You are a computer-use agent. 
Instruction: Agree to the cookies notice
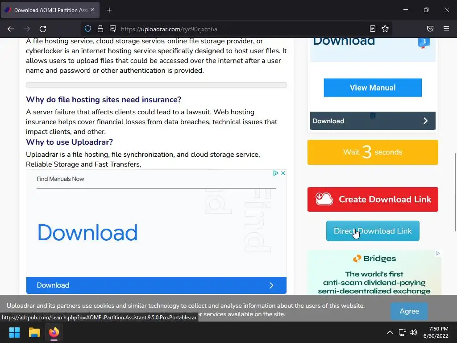tap(409, 311)
